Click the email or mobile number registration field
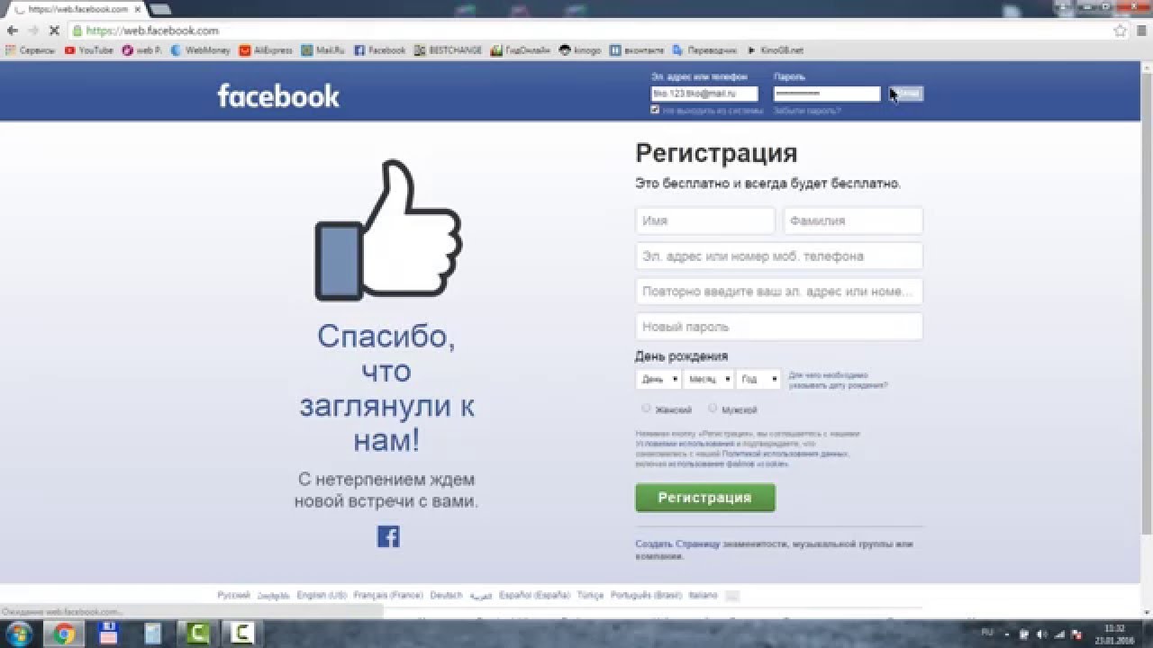 point(779,256)
